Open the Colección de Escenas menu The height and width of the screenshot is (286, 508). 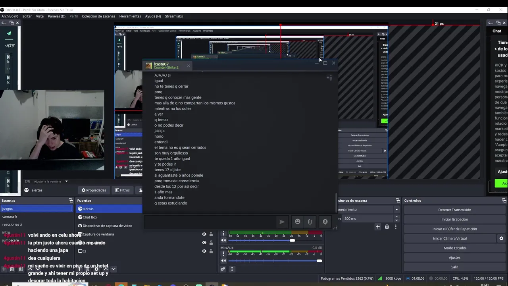click(98, 16)
